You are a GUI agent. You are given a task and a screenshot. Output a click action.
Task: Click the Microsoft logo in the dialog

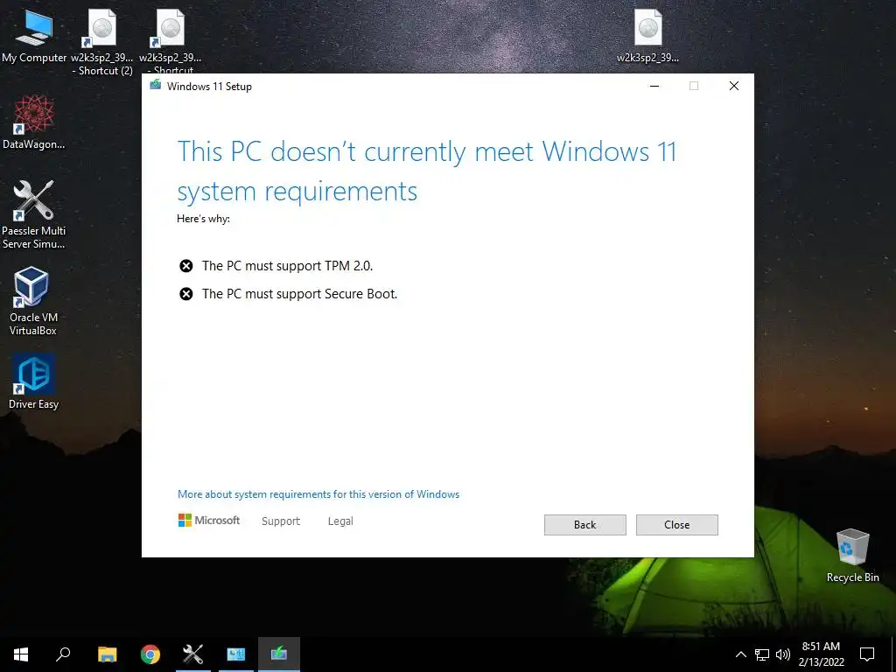click(209, 521)
